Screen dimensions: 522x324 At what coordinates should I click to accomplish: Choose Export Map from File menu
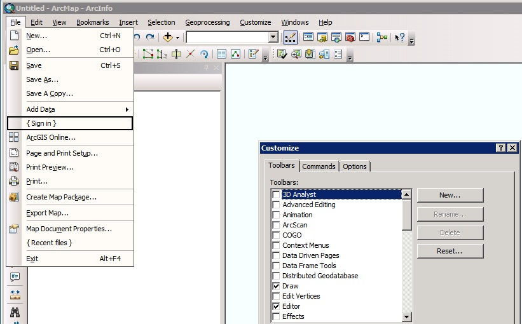pyautogui.click(x=47, y=213)
